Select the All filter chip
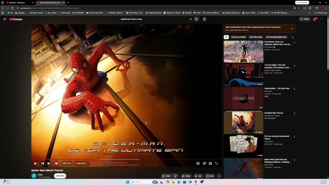The height and width of the screenshot is (185, 329). [226, 37]
